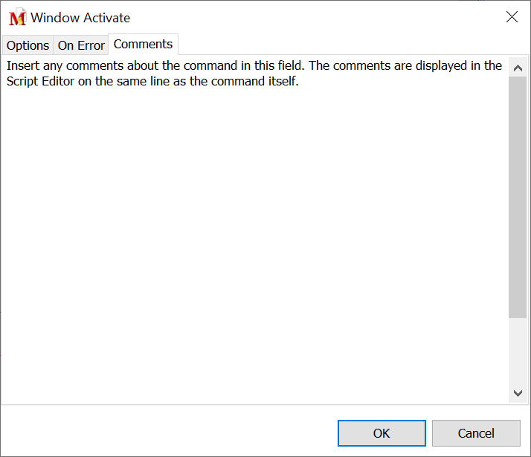
Task: Close the Window Activate dialog
Action: pyautogui.click(x=512, y=17)
